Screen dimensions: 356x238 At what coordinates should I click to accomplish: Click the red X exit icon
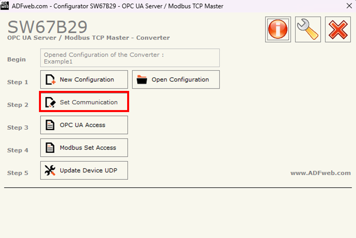pyautogui.click(x=338, y=29)
